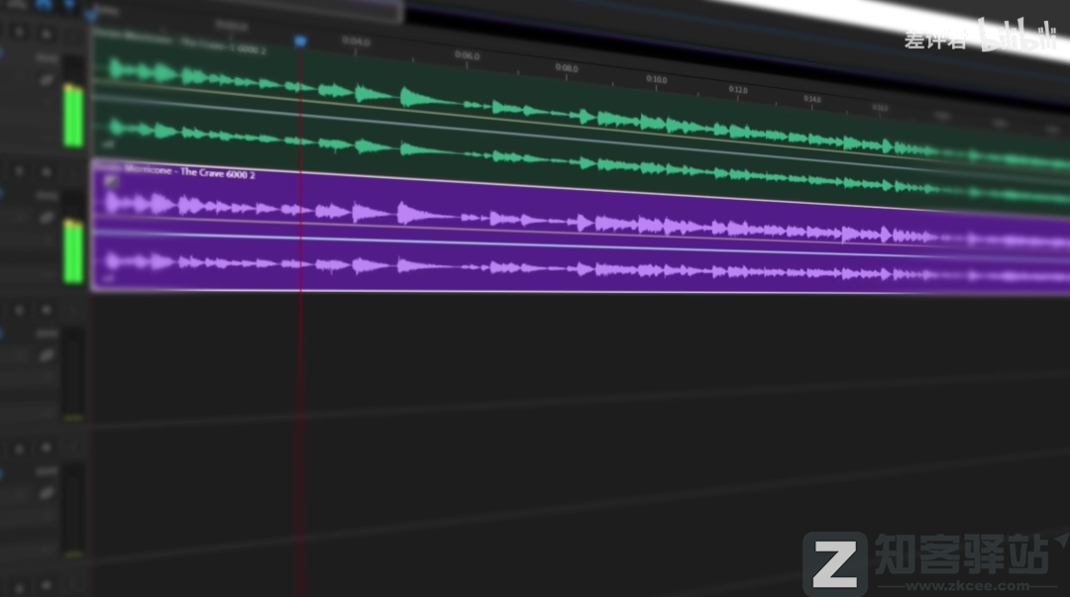Toggle the second header button on track two
This screenshot has height=597, width=1070.
(x=46, y=171)
